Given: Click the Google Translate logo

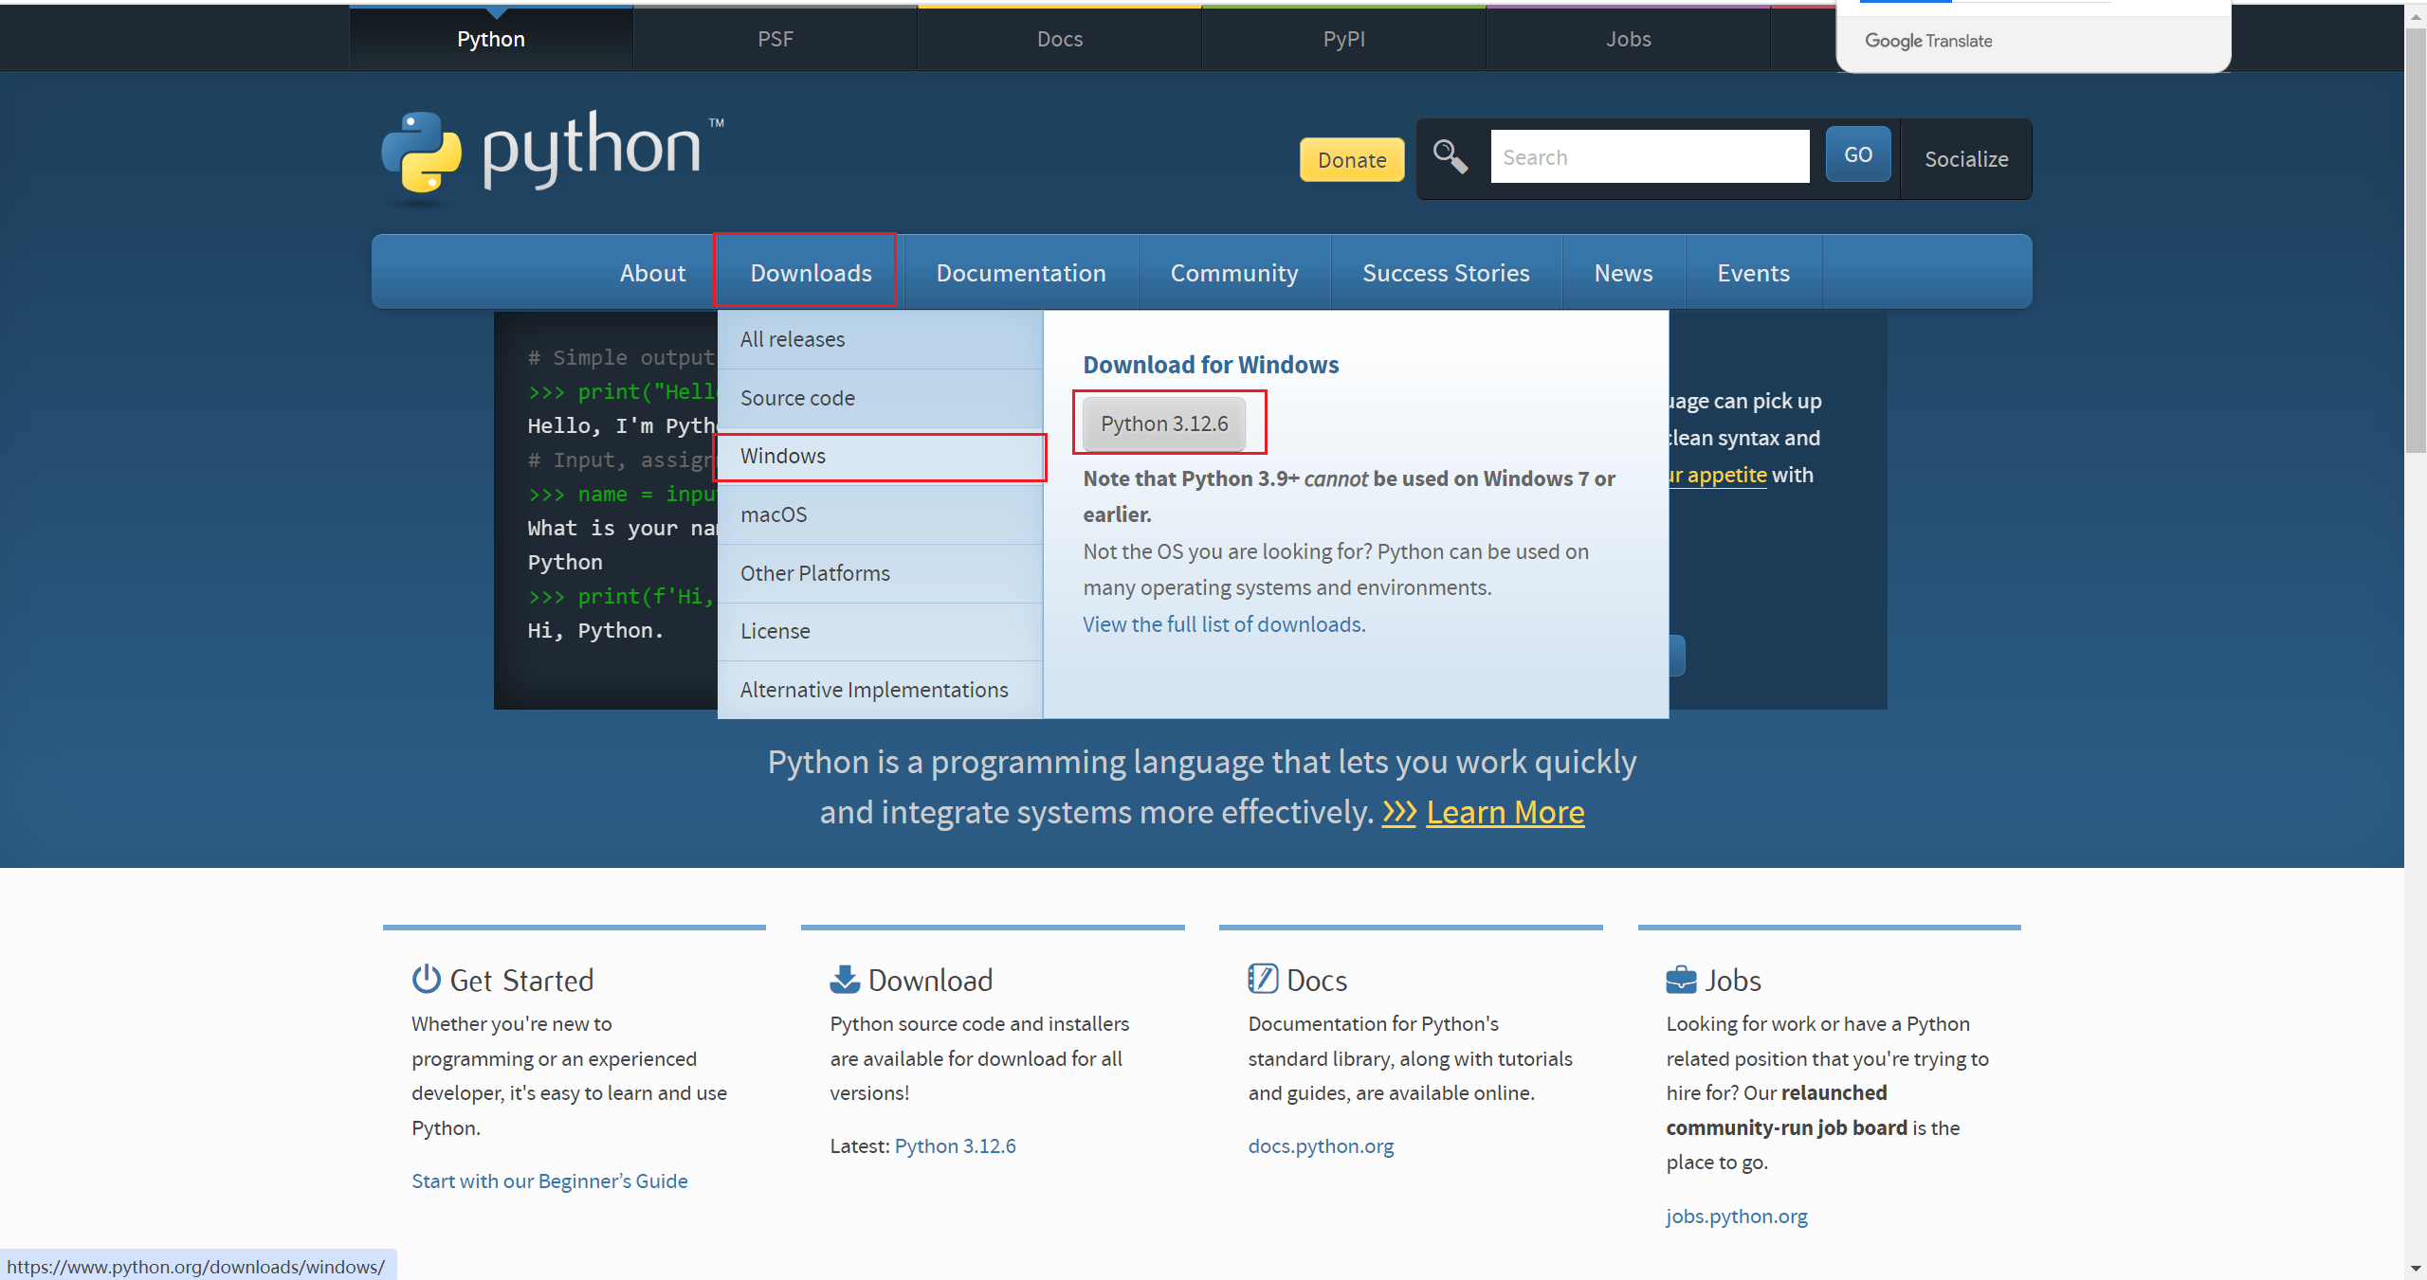Looking at the screenshot, I should coord(1928,41).
